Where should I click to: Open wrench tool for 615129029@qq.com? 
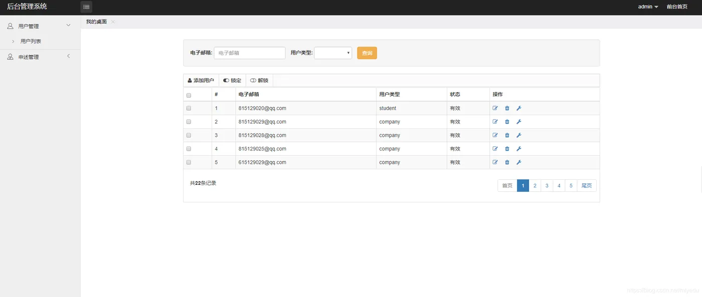[x=519, y=162]
